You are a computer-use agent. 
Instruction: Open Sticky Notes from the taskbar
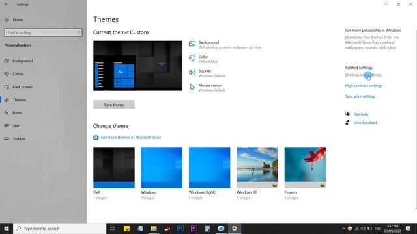click(x=126, y=228)
